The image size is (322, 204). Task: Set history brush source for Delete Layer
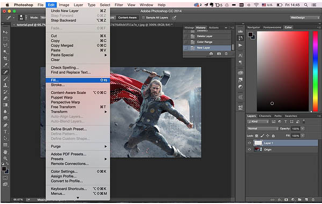pos(186,36)
